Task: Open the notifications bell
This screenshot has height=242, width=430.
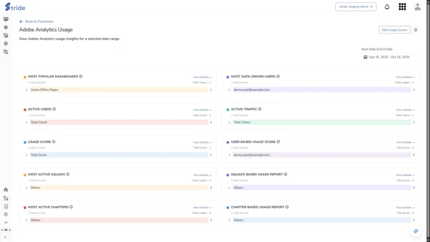Action: point(387,7)
